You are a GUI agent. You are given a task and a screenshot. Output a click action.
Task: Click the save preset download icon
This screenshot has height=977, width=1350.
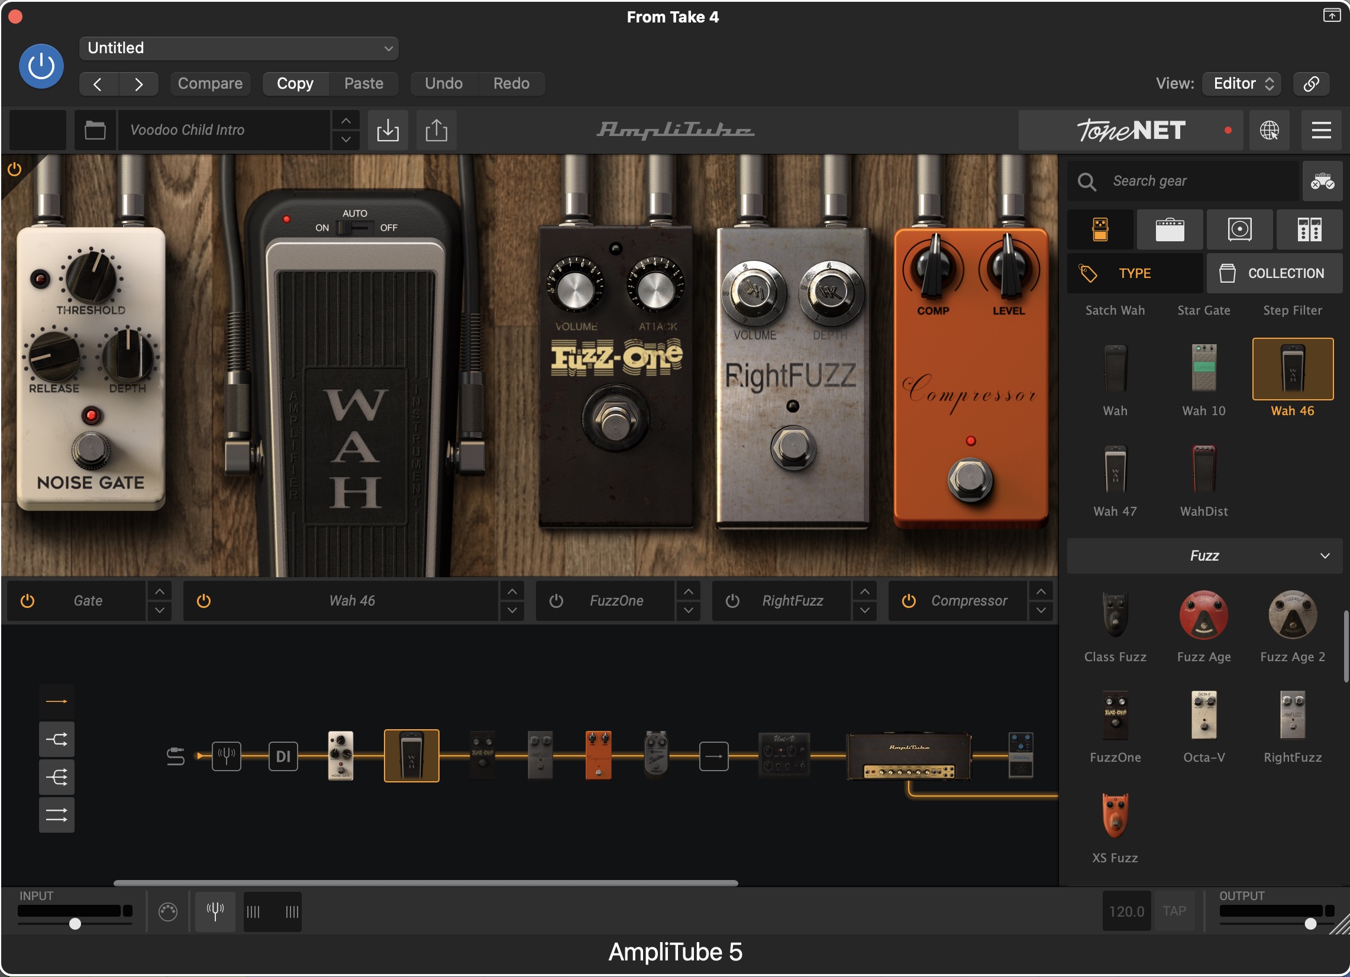point(387,130)
